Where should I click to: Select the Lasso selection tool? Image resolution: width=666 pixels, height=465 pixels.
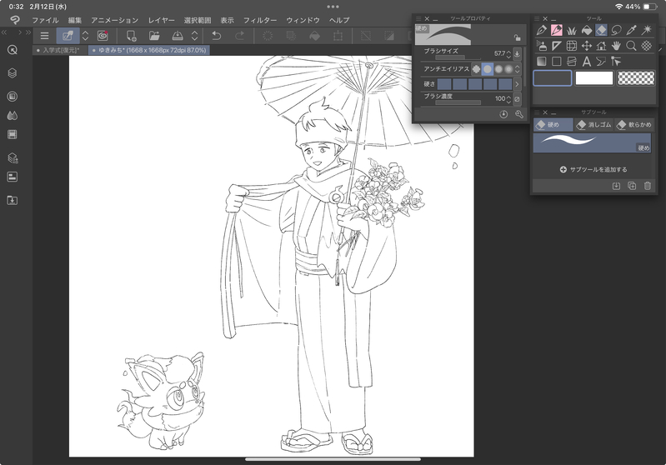[616, 30]
